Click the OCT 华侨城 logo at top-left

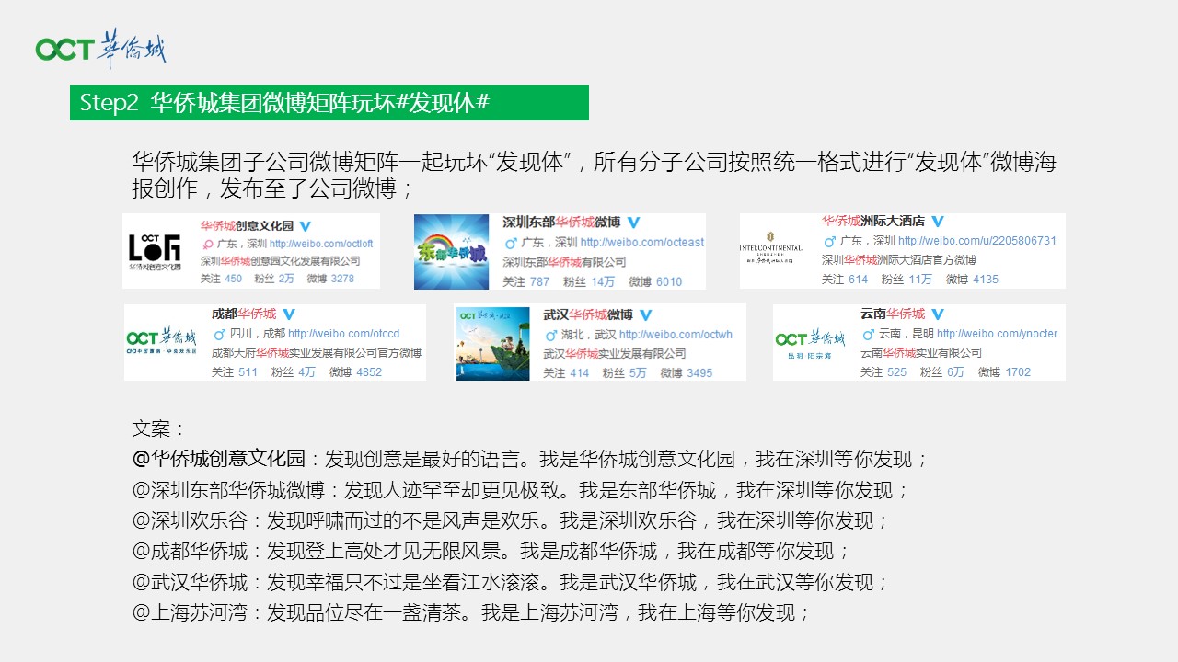[101, 49]
